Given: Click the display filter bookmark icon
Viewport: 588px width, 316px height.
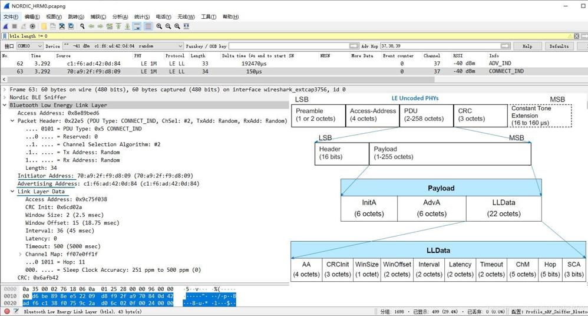Looking at the screenshot, I should [x=5, y=36].
